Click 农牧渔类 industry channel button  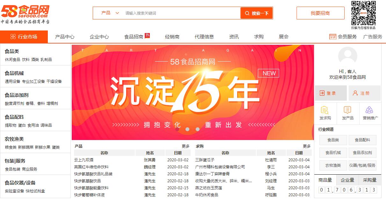tap(333, 165)
